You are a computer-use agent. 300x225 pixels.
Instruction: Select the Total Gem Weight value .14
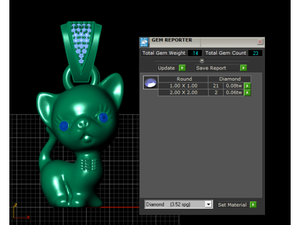coord(195,53)
